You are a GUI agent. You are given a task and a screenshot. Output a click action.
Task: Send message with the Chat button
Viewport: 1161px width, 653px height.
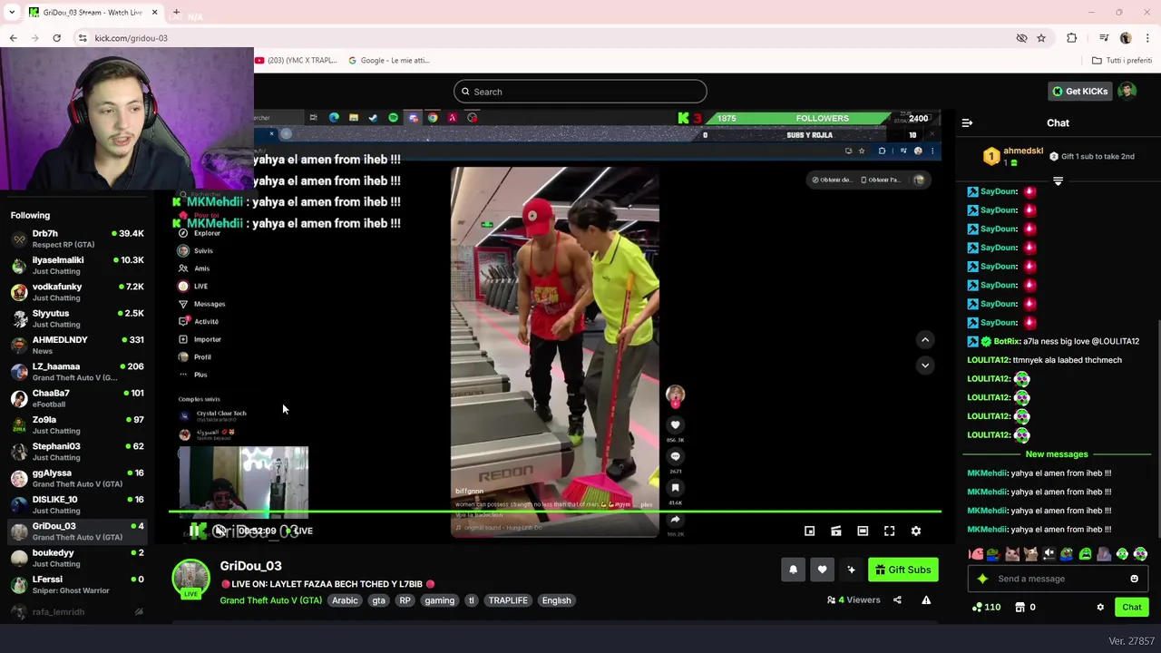click(1132, 608)
